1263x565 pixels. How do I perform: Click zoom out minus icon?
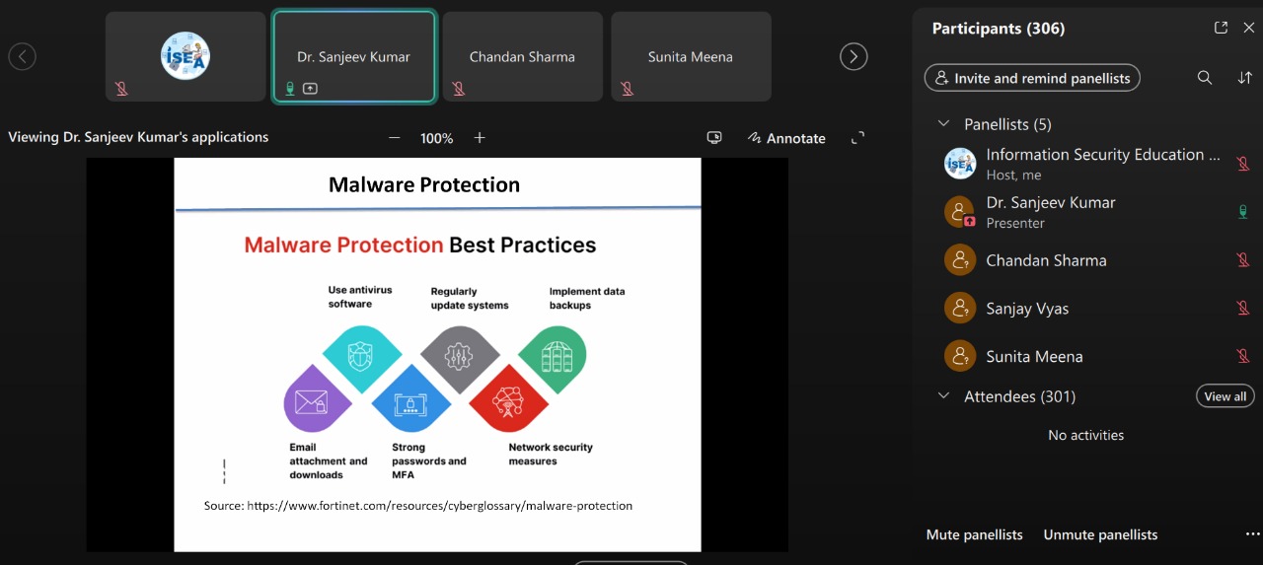coord(395,138)
